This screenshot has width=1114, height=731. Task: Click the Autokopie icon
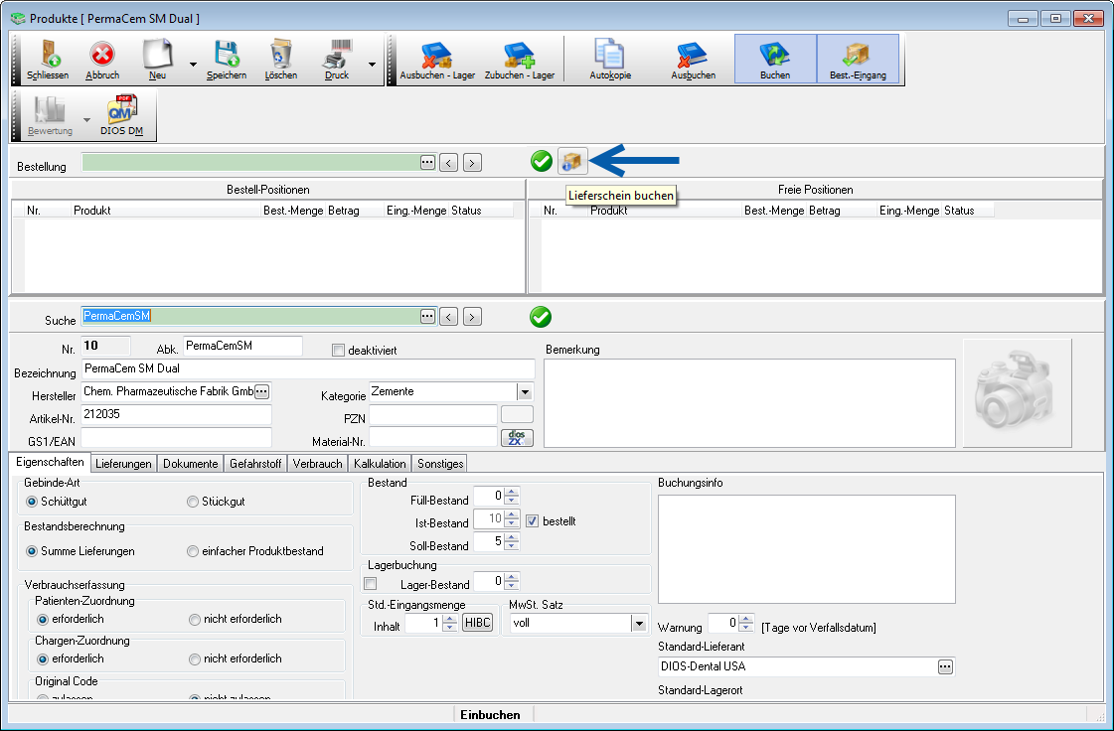(609, 60)
